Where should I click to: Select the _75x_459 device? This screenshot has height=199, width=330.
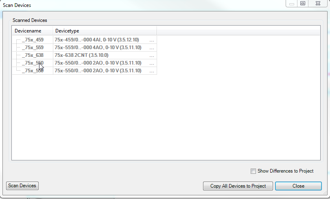tap(33, 40)
